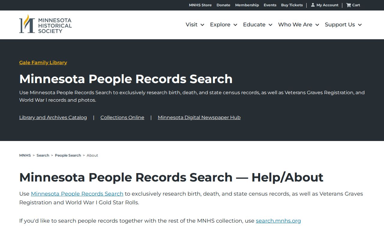Click the Search breadcrumb link
The image size is (384, 240).
[x=43, y=155]
